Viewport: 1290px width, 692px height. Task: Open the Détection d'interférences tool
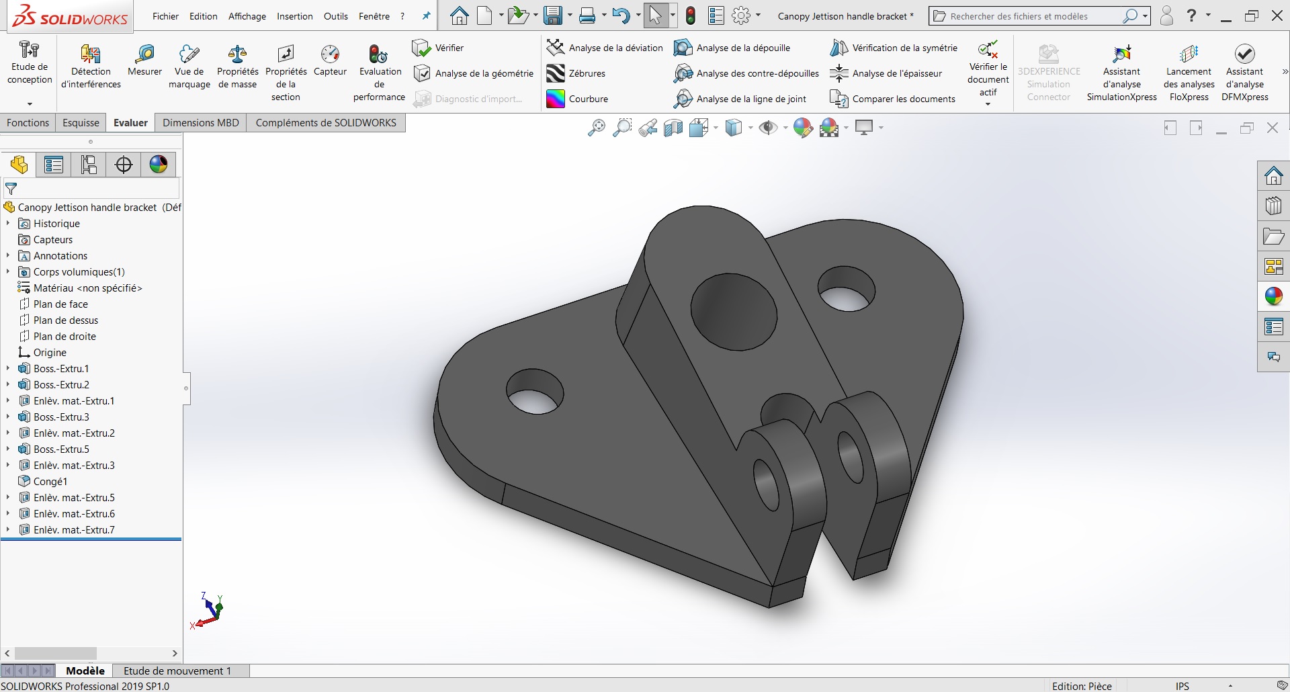click(91, 67)
